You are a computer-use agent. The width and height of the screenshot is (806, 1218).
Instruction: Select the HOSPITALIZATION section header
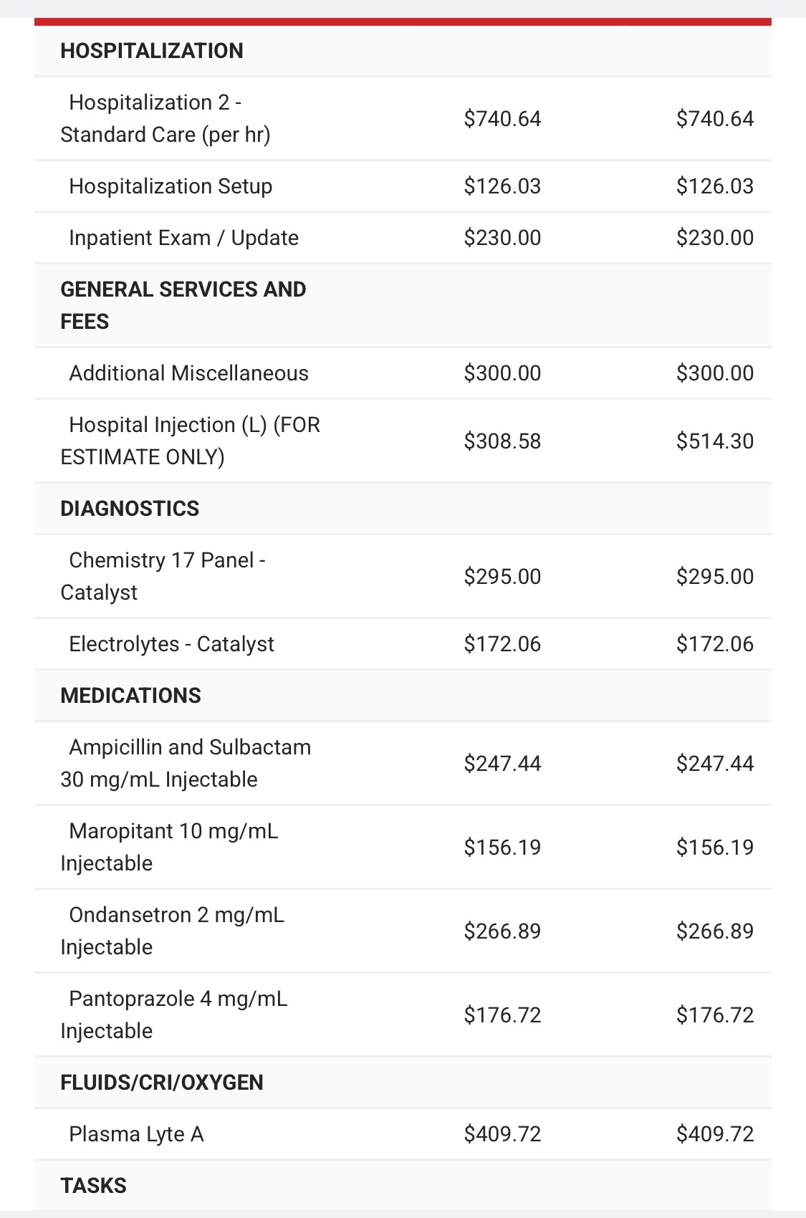(152, 51)
